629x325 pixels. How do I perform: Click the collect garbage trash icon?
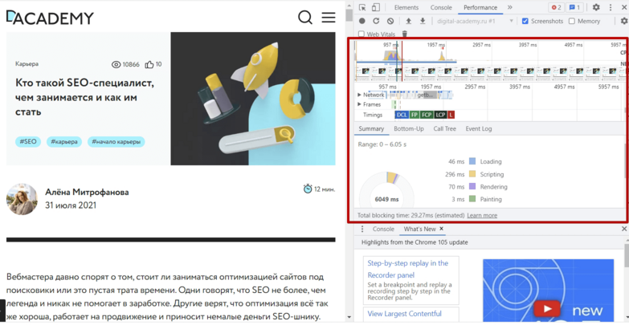pyautogui.click(x=405, y=34)
